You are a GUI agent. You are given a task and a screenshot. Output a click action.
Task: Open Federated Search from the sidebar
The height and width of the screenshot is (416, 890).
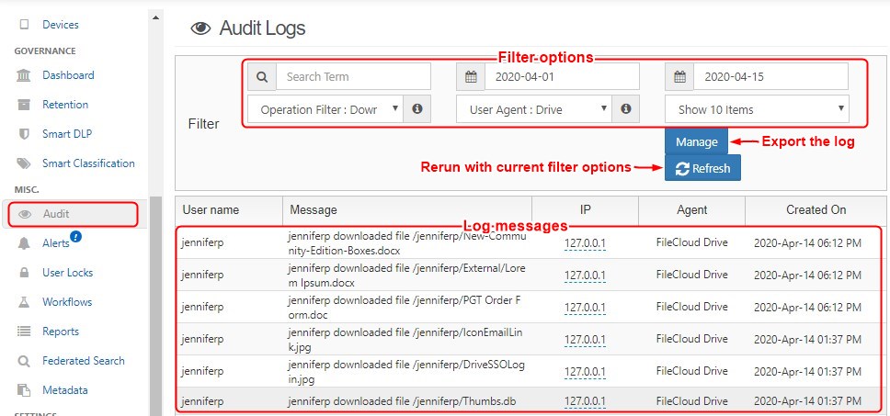(83, 361)
